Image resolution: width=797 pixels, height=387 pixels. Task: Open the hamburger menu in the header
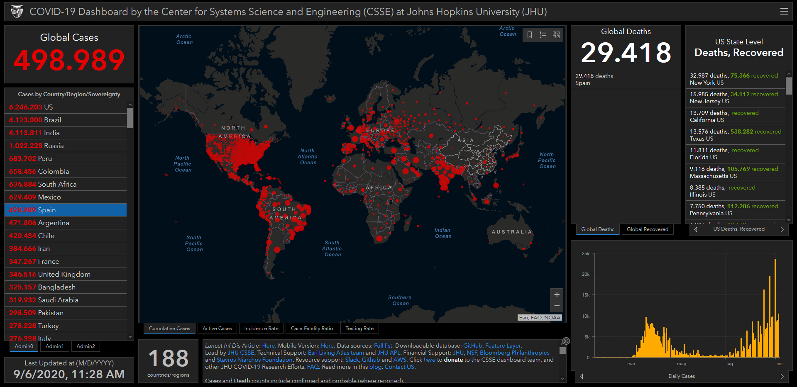point(784,12)
